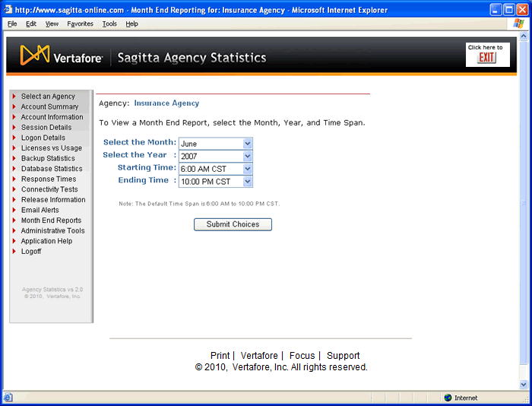
Task: Open the Favorites menu
Action: 80,24
